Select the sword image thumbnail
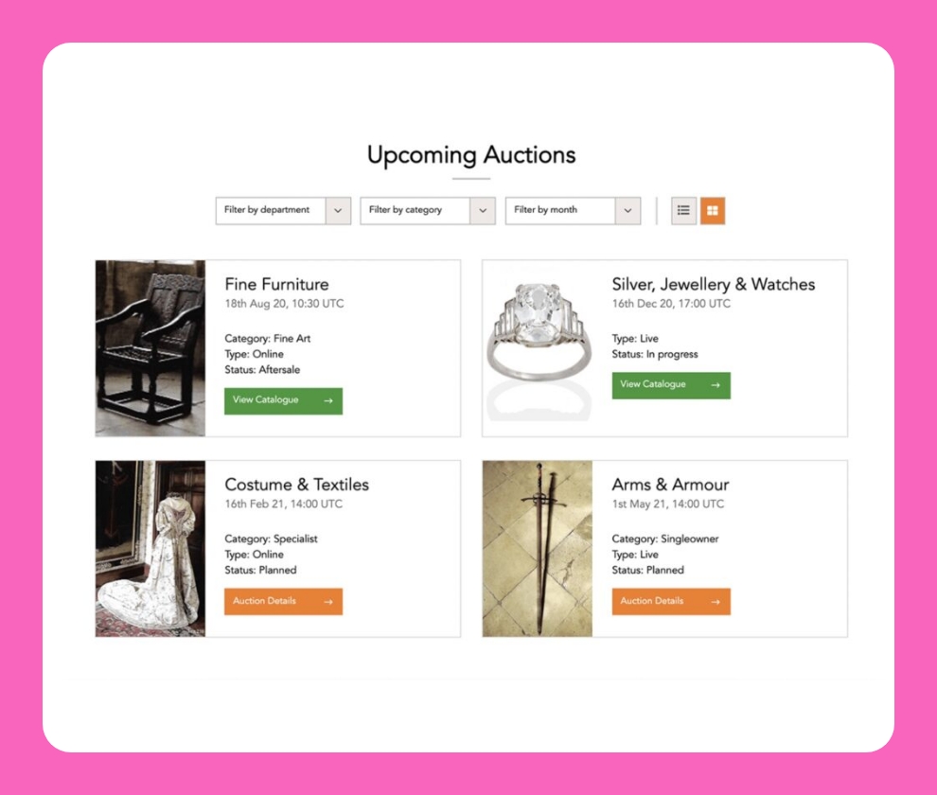Screen dimensions: 937x795 tap(538, 549)
